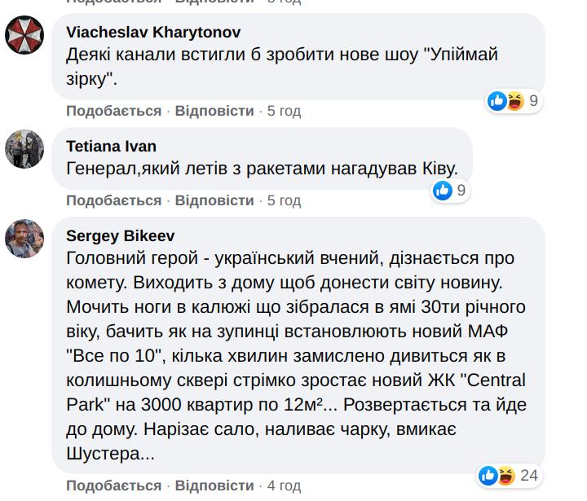Reply to Viacheslav Kharytonov's comment via Відповісти
Viewport: 587px width, 501px height.
[x=214, y=111]
